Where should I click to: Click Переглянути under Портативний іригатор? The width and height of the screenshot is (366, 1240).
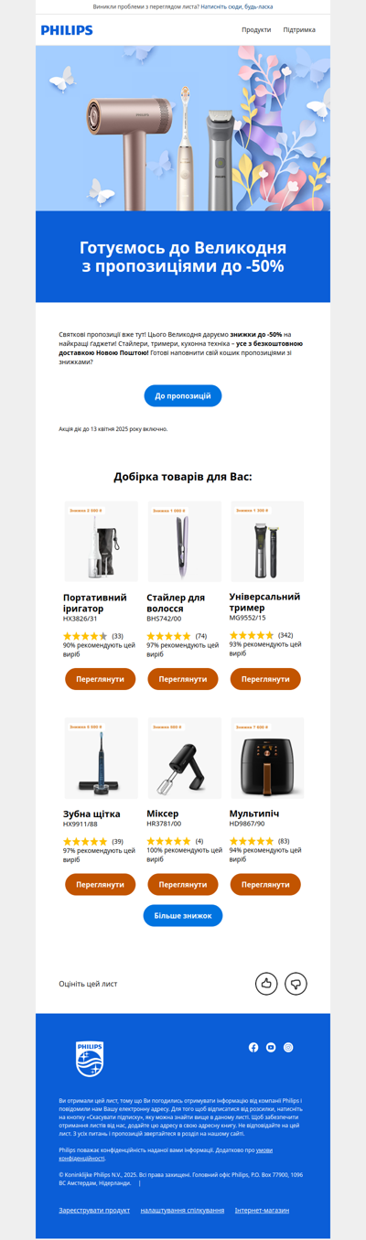point(101,679)
